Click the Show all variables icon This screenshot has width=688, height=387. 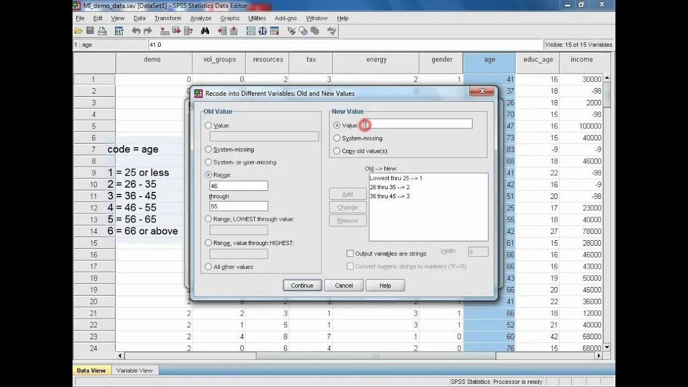click(x=315, y=31)
